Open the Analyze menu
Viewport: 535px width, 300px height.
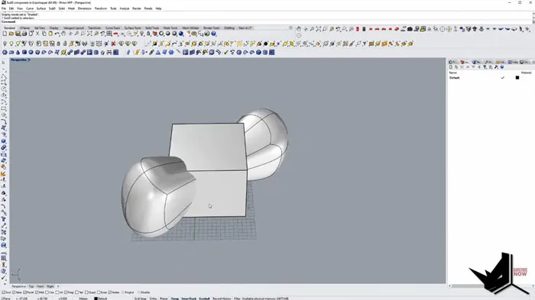124,8
